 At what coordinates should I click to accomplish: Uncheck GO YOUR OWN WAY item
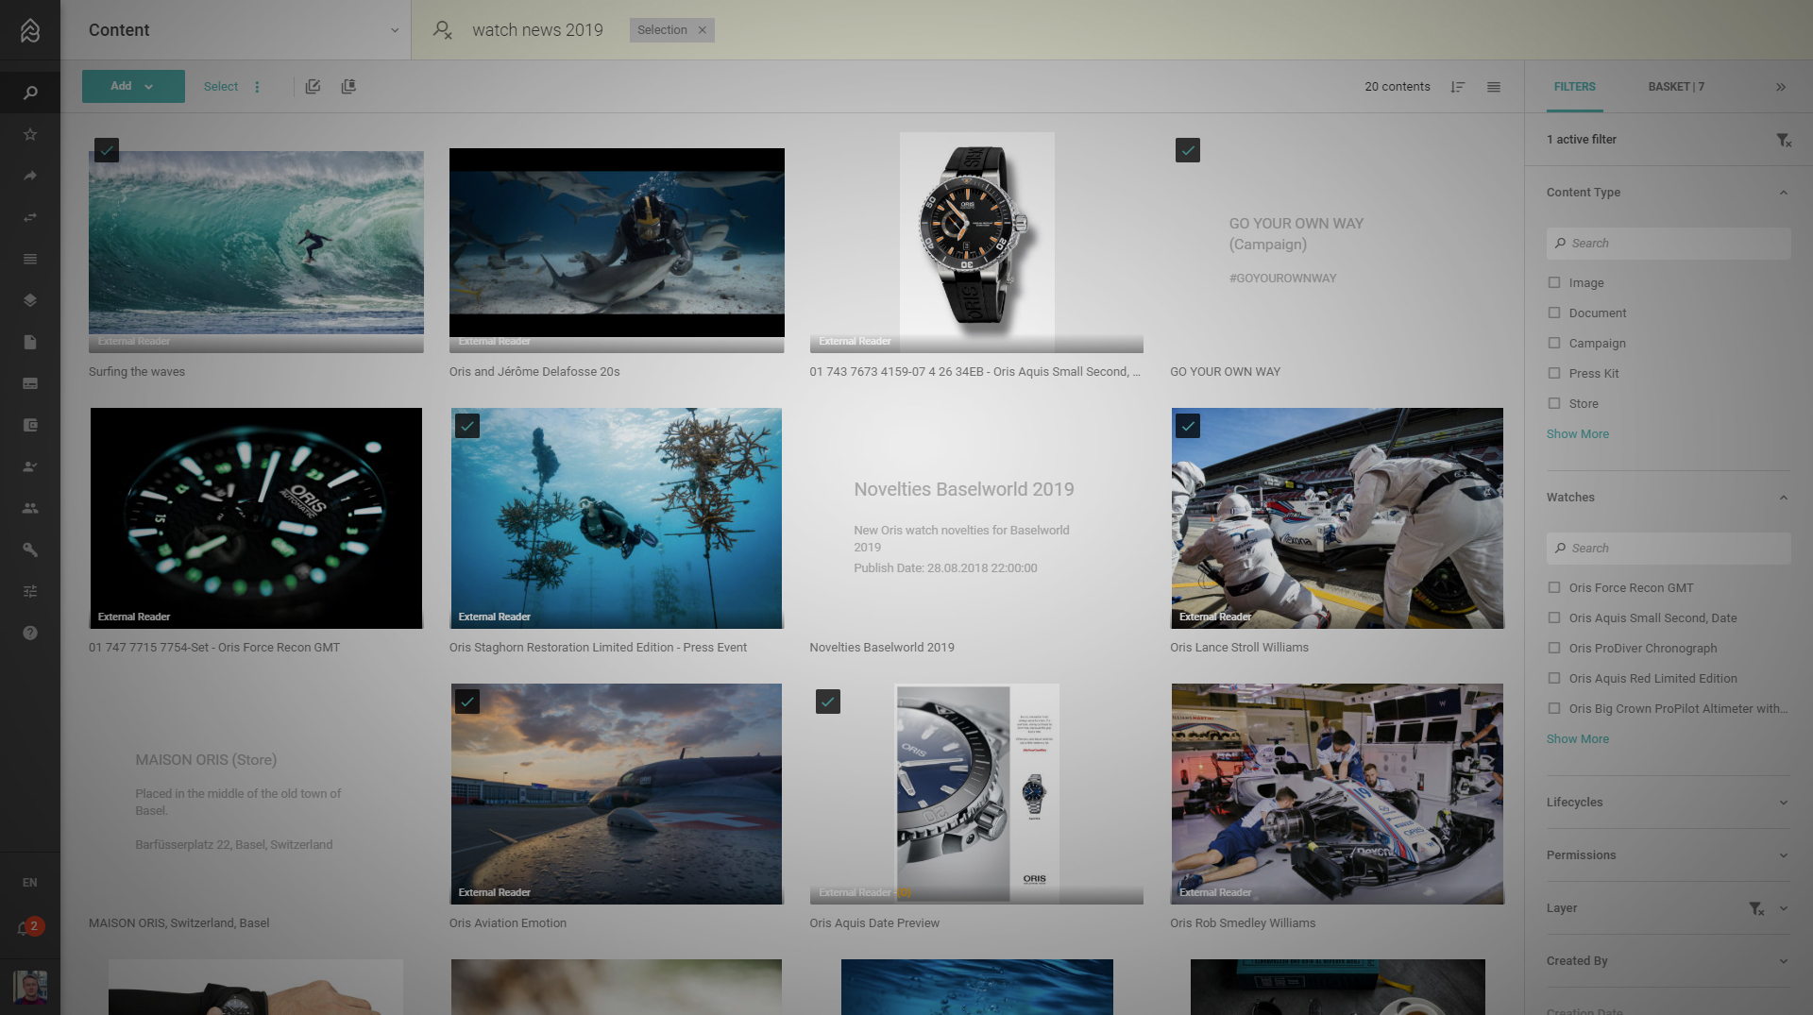tap(1188, 150)
